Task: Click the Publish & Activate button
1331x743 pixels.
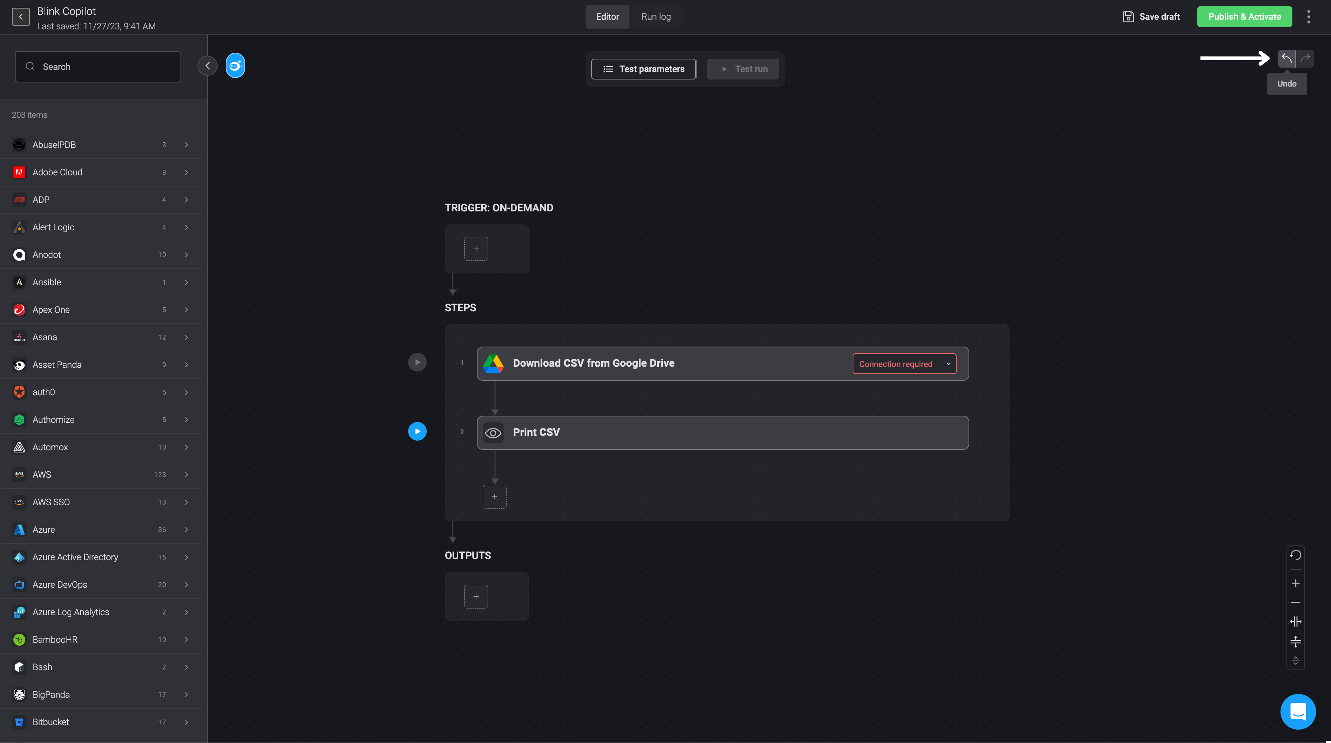Action: (1244, 17)
